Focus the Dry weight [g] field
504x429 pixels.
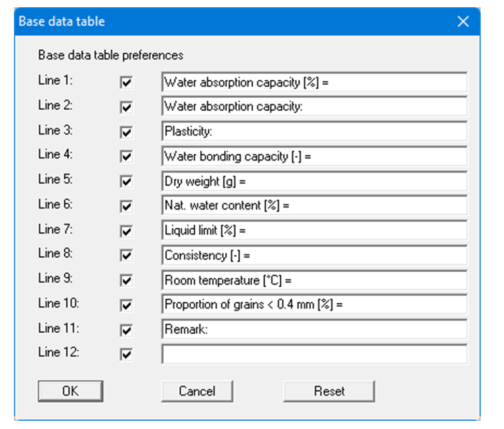314,181
